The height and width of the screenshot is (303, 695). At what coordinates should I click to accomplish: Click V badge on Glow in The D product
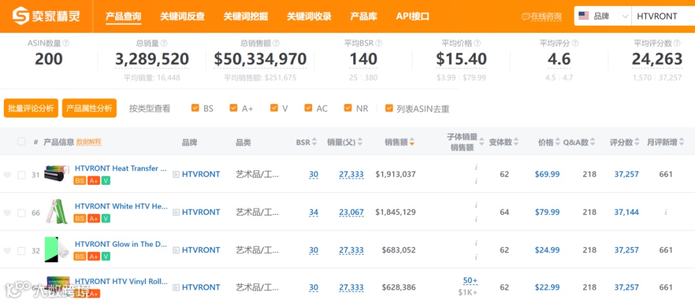click(x=106, y=257)
